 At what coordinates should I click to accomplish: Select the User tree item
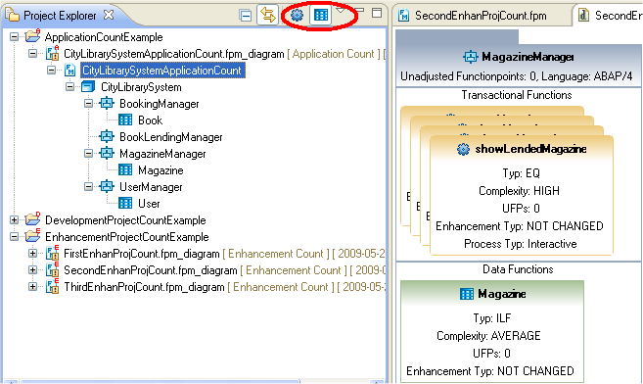pyautogui.click(x=149, y=204)
